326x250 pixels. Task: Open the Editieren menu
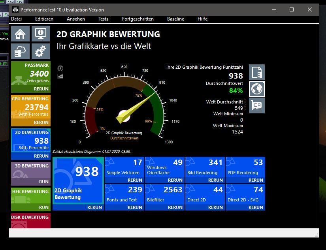[x=44, y=19]
